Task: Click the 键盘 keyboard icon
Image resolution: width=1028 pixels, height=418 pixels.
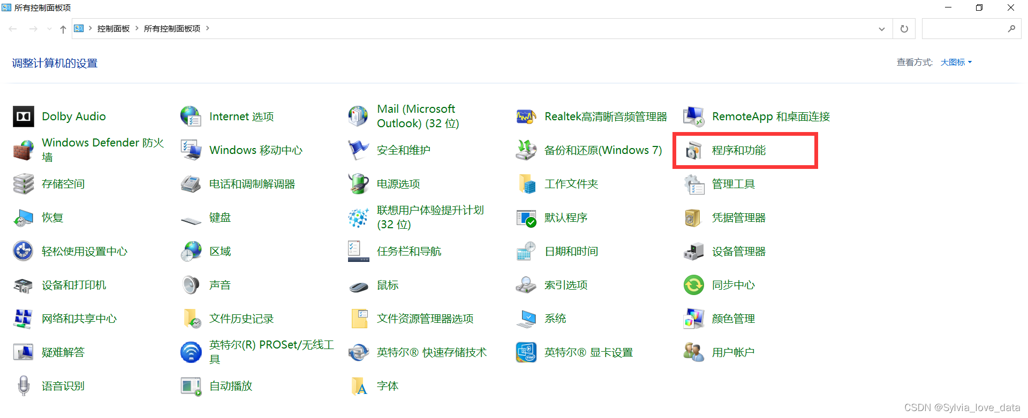Action: tap(191, 219)
